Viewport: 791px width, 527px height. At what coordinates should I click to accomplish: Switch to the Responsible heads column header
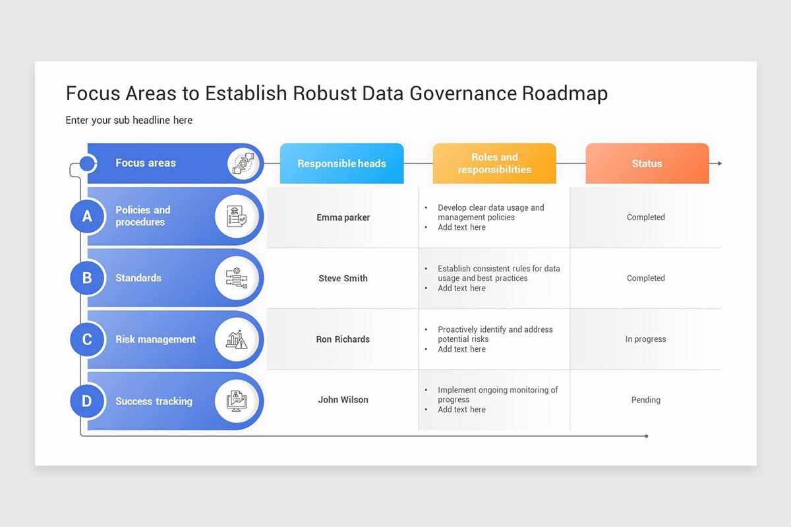click(x=341, y=163)
